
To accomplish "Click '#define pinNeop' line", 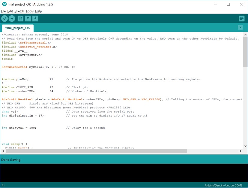I will tap(101, 79).
